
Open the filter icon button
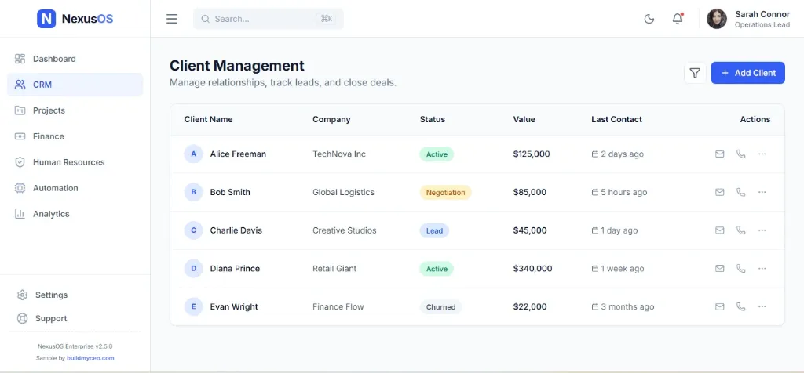tap(695, 73)
